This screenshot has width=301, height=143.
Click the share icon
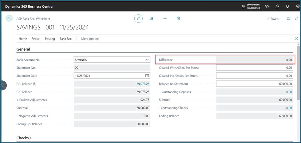tap(152, 19)
